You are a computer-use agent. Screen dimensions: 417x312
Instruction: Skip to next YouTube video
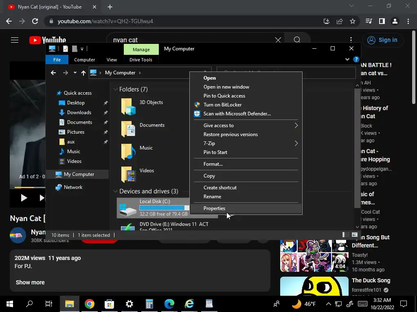[x=42, y=198]
